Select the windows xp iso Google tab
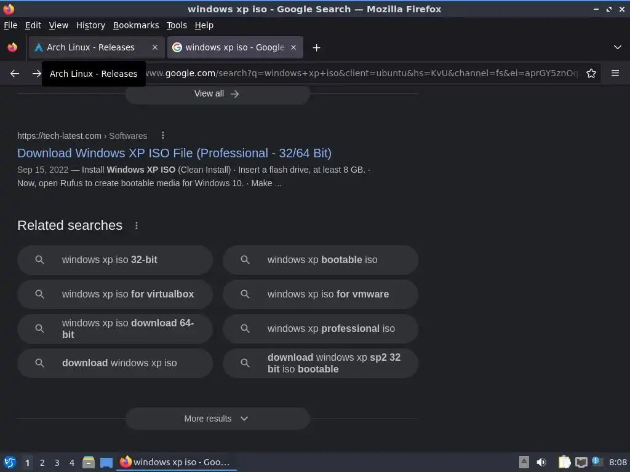This screenshot has width=630, height=472. pyautogui.click(x=235, y=47)
